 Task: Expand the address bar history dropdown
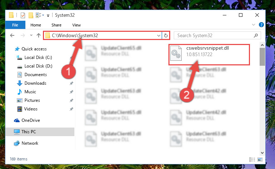pos(159,36)
